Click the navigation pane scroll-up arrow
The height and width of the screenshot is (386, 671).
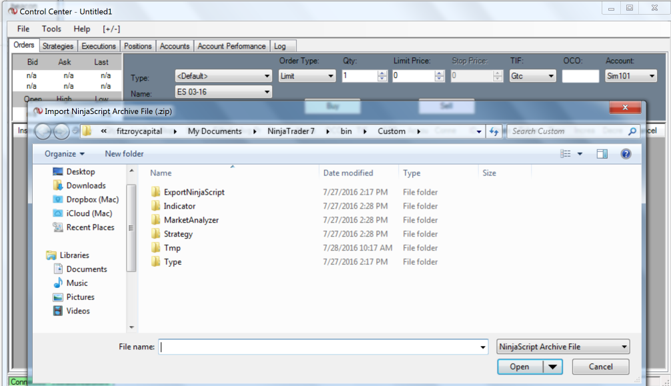click(x=131, y=171)
